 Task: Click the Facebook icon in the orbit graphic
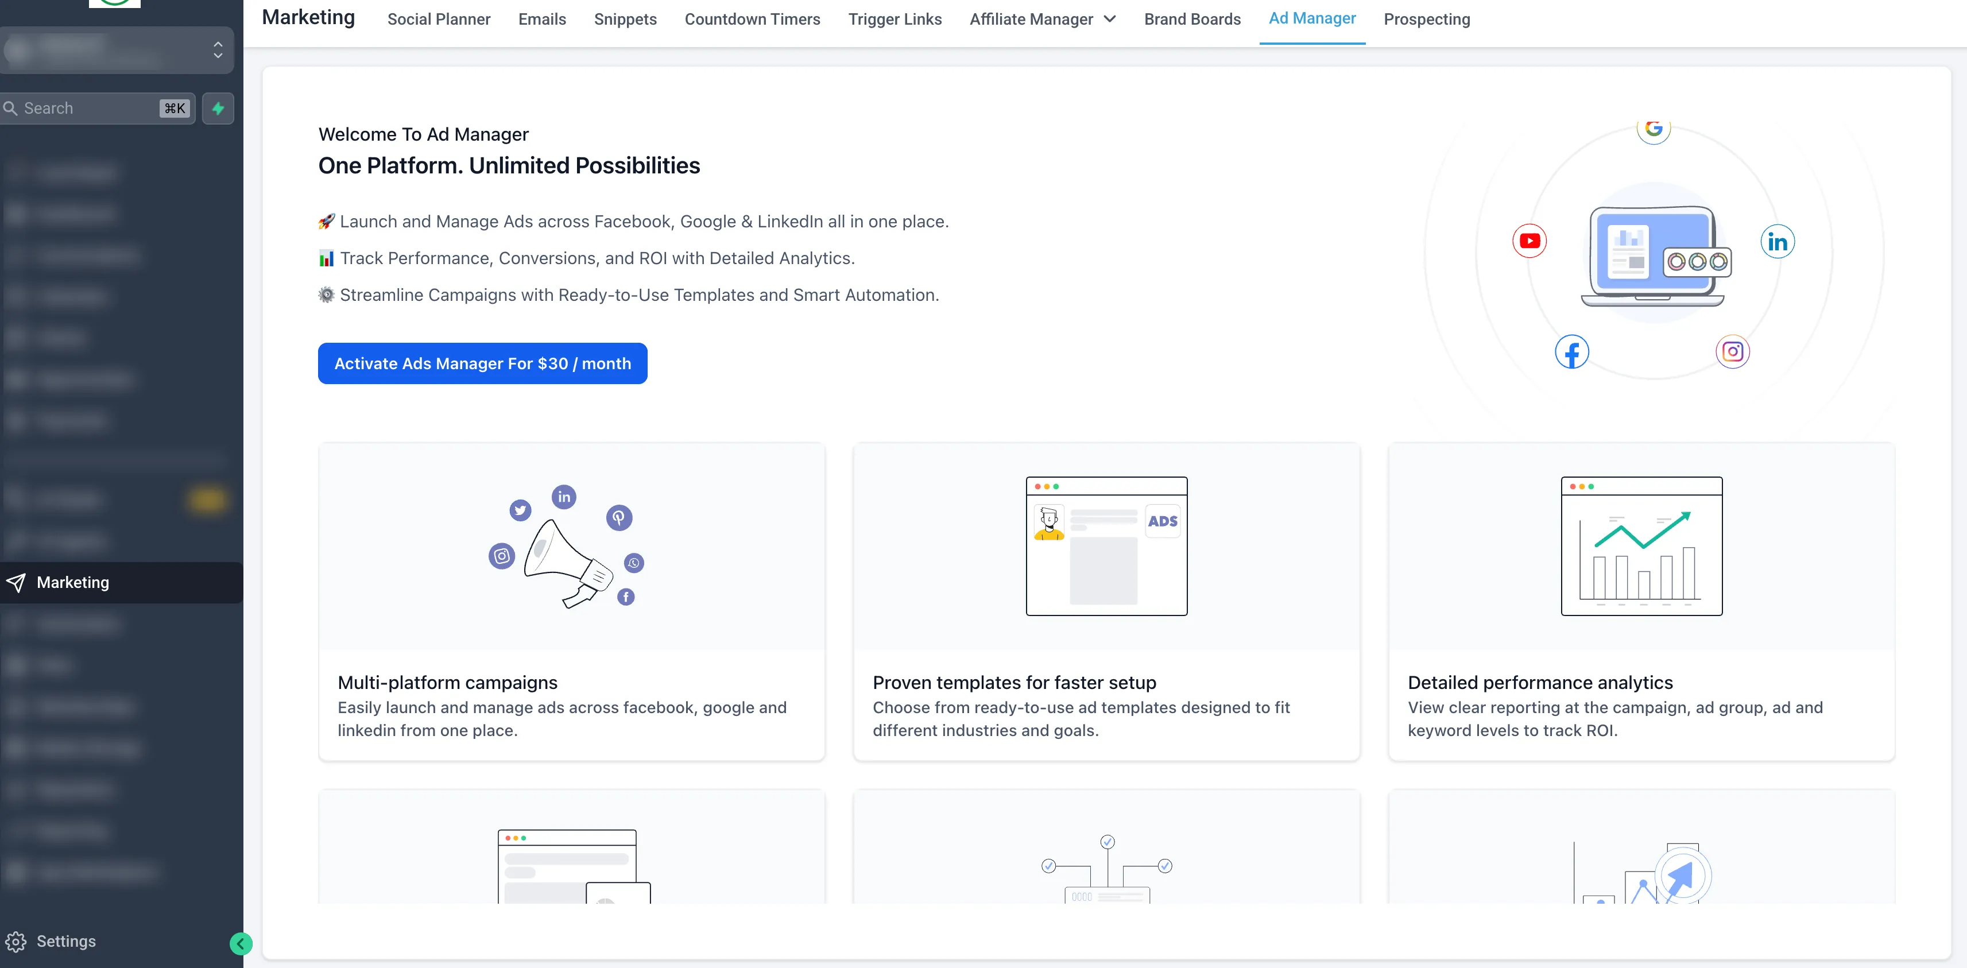(1571, 352)
